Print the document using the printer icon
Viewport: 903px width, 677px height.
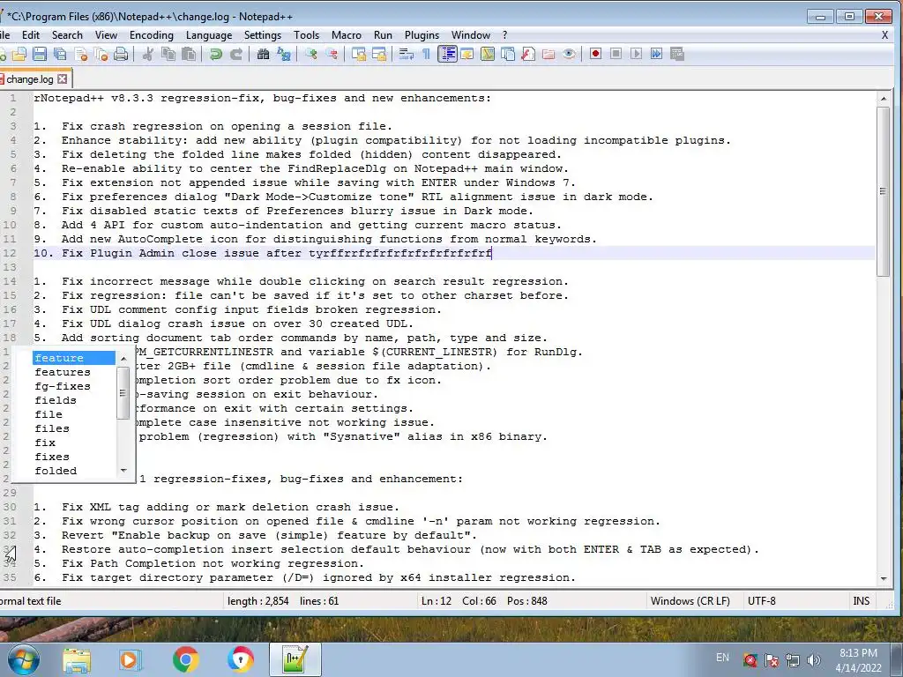121,54
